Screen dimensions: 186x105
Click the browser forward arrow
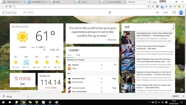click(6, 6)
